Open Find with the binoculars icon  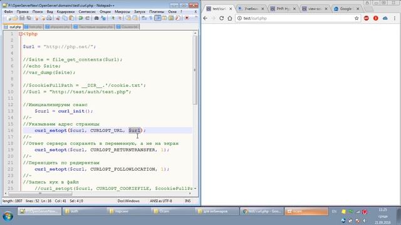point(96,18)
